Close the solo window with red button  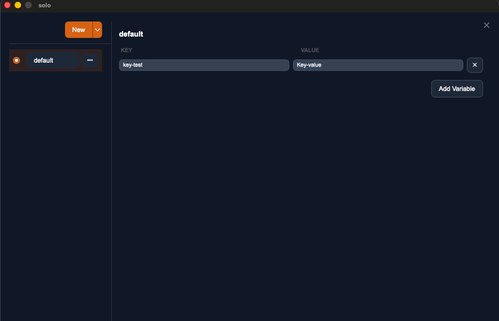pyautogui.click(x=7, y=5)
